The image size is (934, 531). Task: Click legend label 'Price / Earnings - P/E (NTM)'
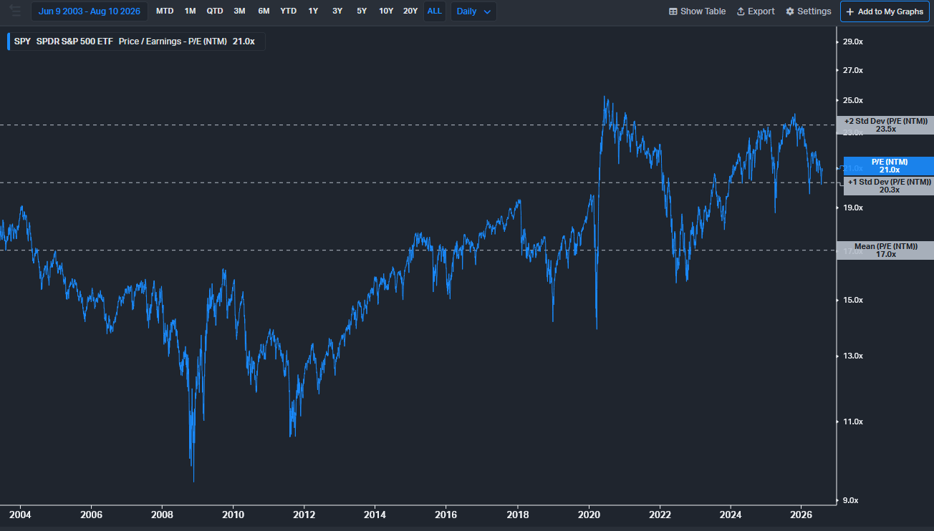pyautogui.click(x=173, y=42)
